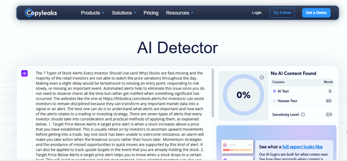The width and height of the screenshot is (347, 161).
Task: Expand the Products dropdown menu
Action: [x=93, y=13]
